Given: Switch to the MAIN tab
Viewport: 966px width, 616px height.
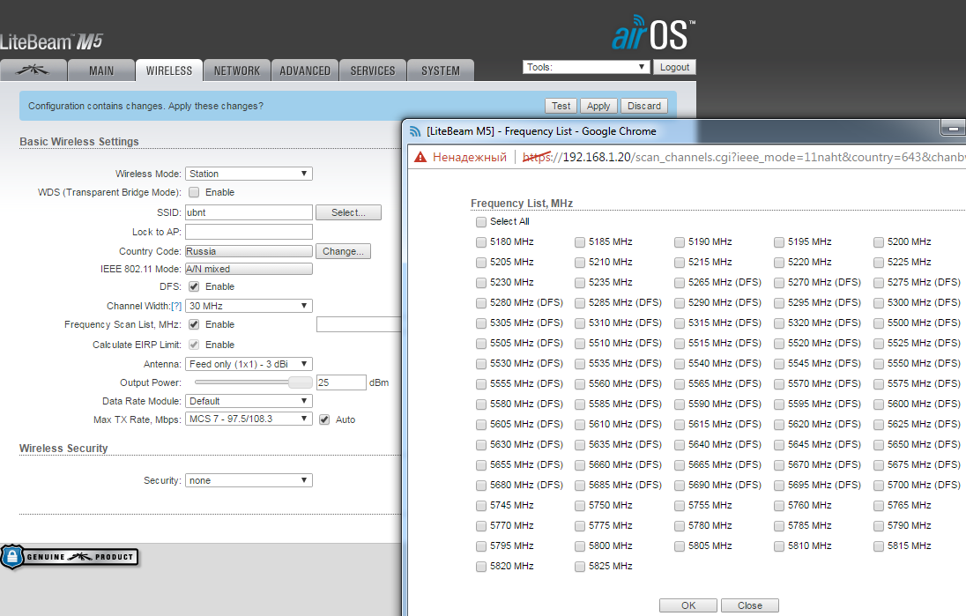Looking at the screenshot, I should [101, 71].
